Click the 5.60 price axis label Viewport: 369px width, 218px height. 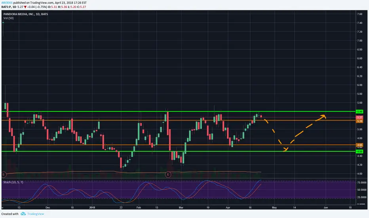tap(359, 103)
